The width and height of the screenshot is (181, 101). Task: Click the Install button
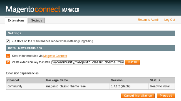point(132,62)
